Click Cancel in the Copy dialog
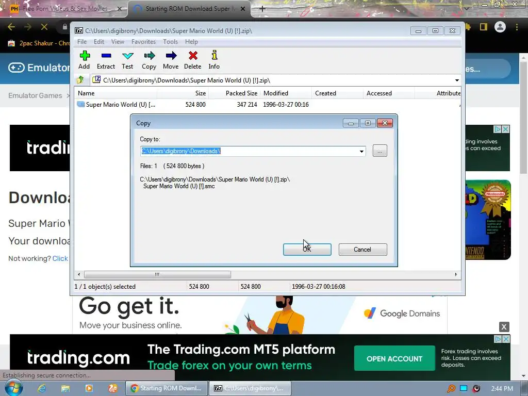Screen dimensions: 528x396 [362, 250]
